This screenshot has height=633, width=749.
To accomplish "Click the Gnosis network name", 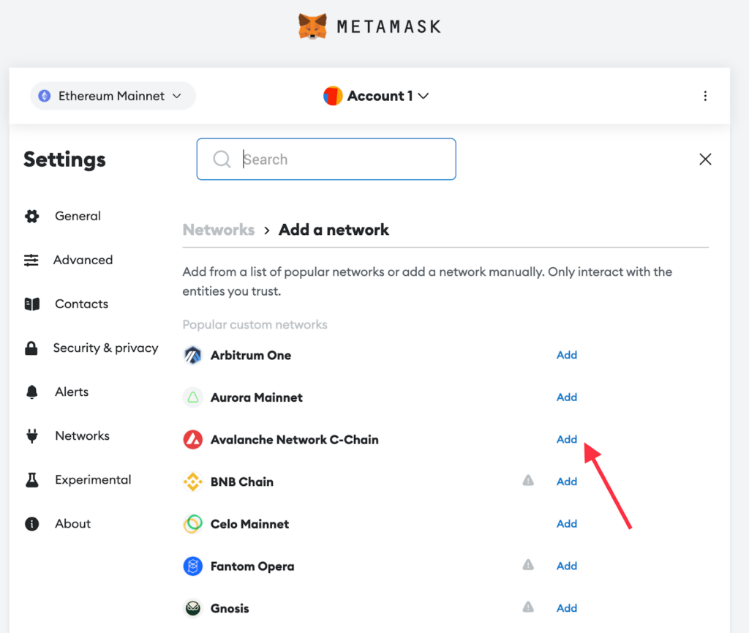I will (x=230, y=608).
